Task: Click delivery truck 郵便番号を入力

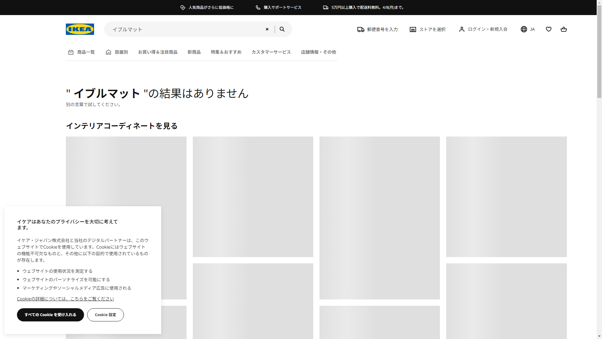Action: click(x=378, y=30)
